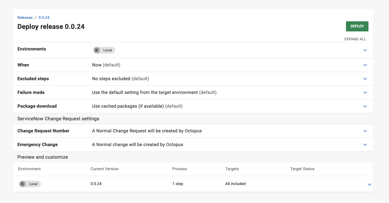The height and width of the screenshot is (203, 389).
Task: Expand the Change Request Number section
Action: 365,131
